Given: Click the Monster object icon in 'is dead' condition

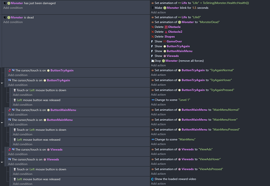Looking at the screenshot, I should [x=9, y=18].
